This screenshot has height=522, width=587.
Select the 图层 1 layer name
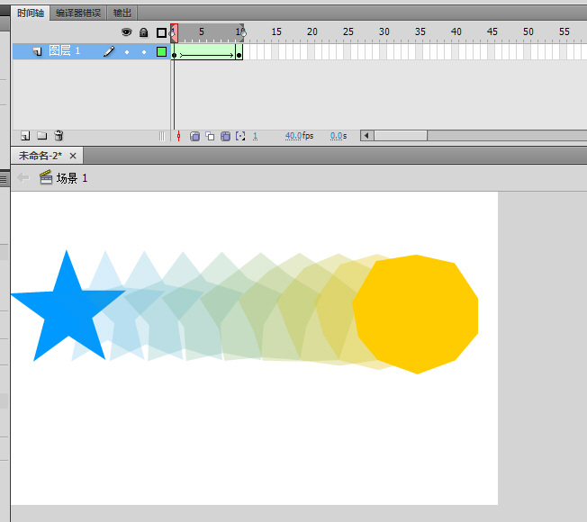coord(65,51)
